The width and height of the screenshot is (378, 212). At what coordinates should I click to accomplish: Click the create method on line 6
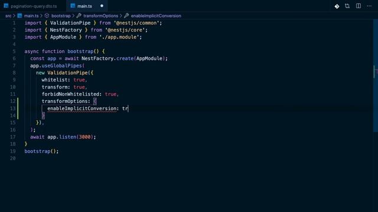pyautogui.click(x=125, y=59)
